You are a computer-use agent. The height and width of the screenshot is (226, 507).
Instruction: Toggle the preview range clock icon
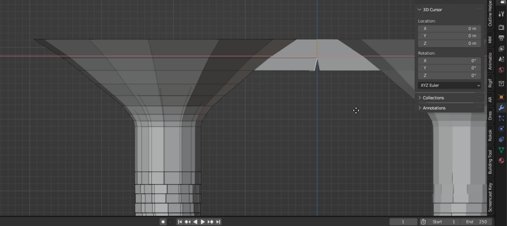click(423, 222)
